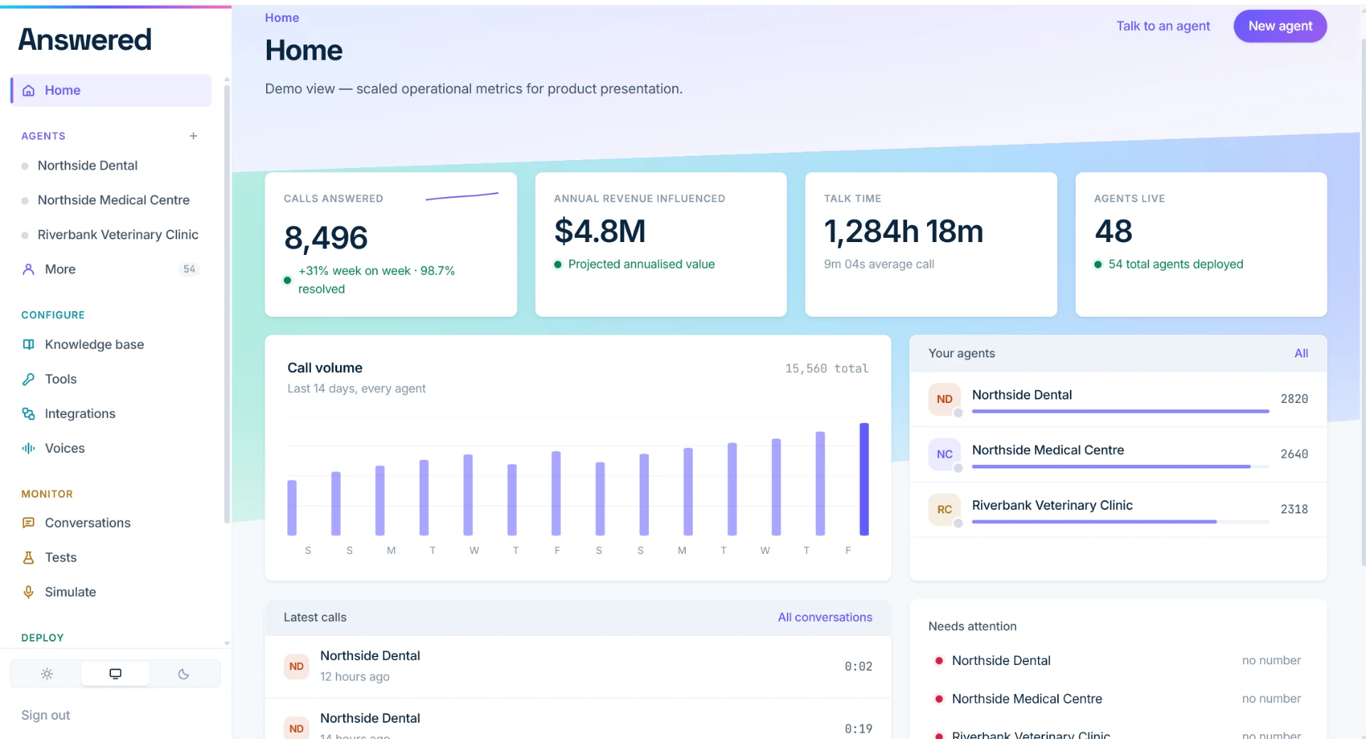Open Tools page
Viewport: 1366px width, 739px height.
(111, 379)
